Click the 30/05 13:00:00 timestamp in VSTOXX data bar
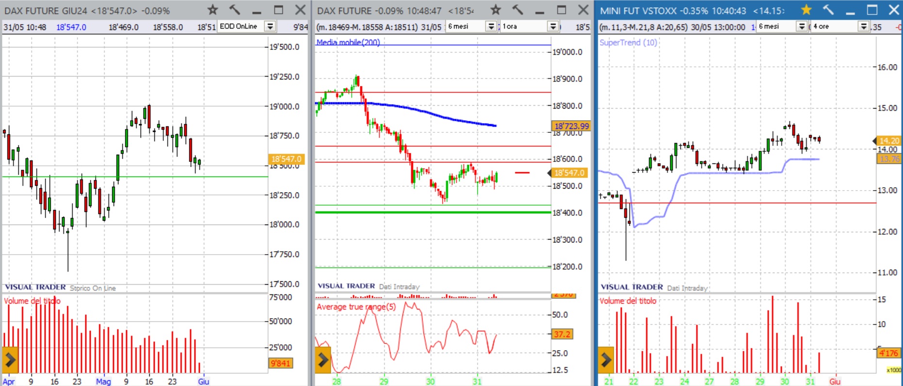This screenshot has width=903, height=386. coord(718,27)
